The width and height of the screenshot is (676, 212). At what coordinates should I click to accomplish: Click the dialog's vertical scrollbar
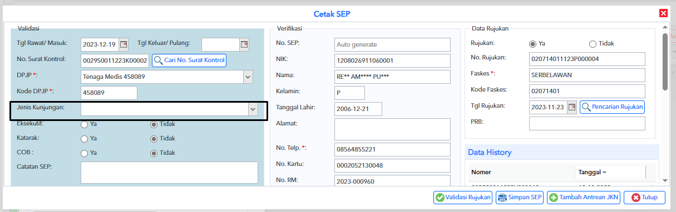665,61
